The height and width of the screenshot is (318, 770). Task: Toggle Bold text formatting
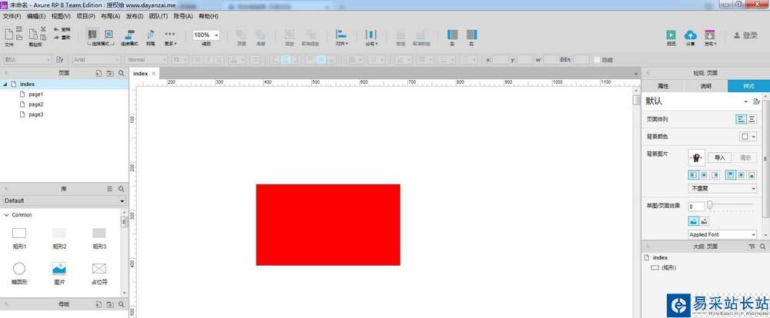coord(197,59)
